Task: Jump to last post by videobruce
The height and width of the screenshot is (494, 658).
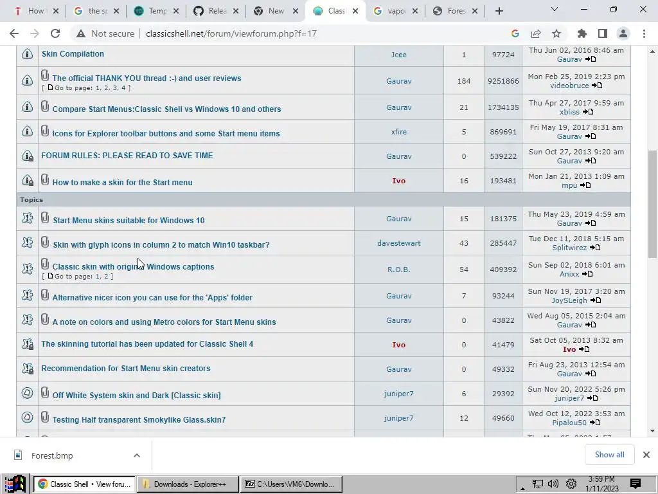Action: pos(597,86)
